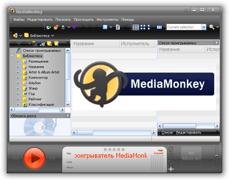
Task: Toggle repeat playback icon in player
Action: tap(171, 149)
